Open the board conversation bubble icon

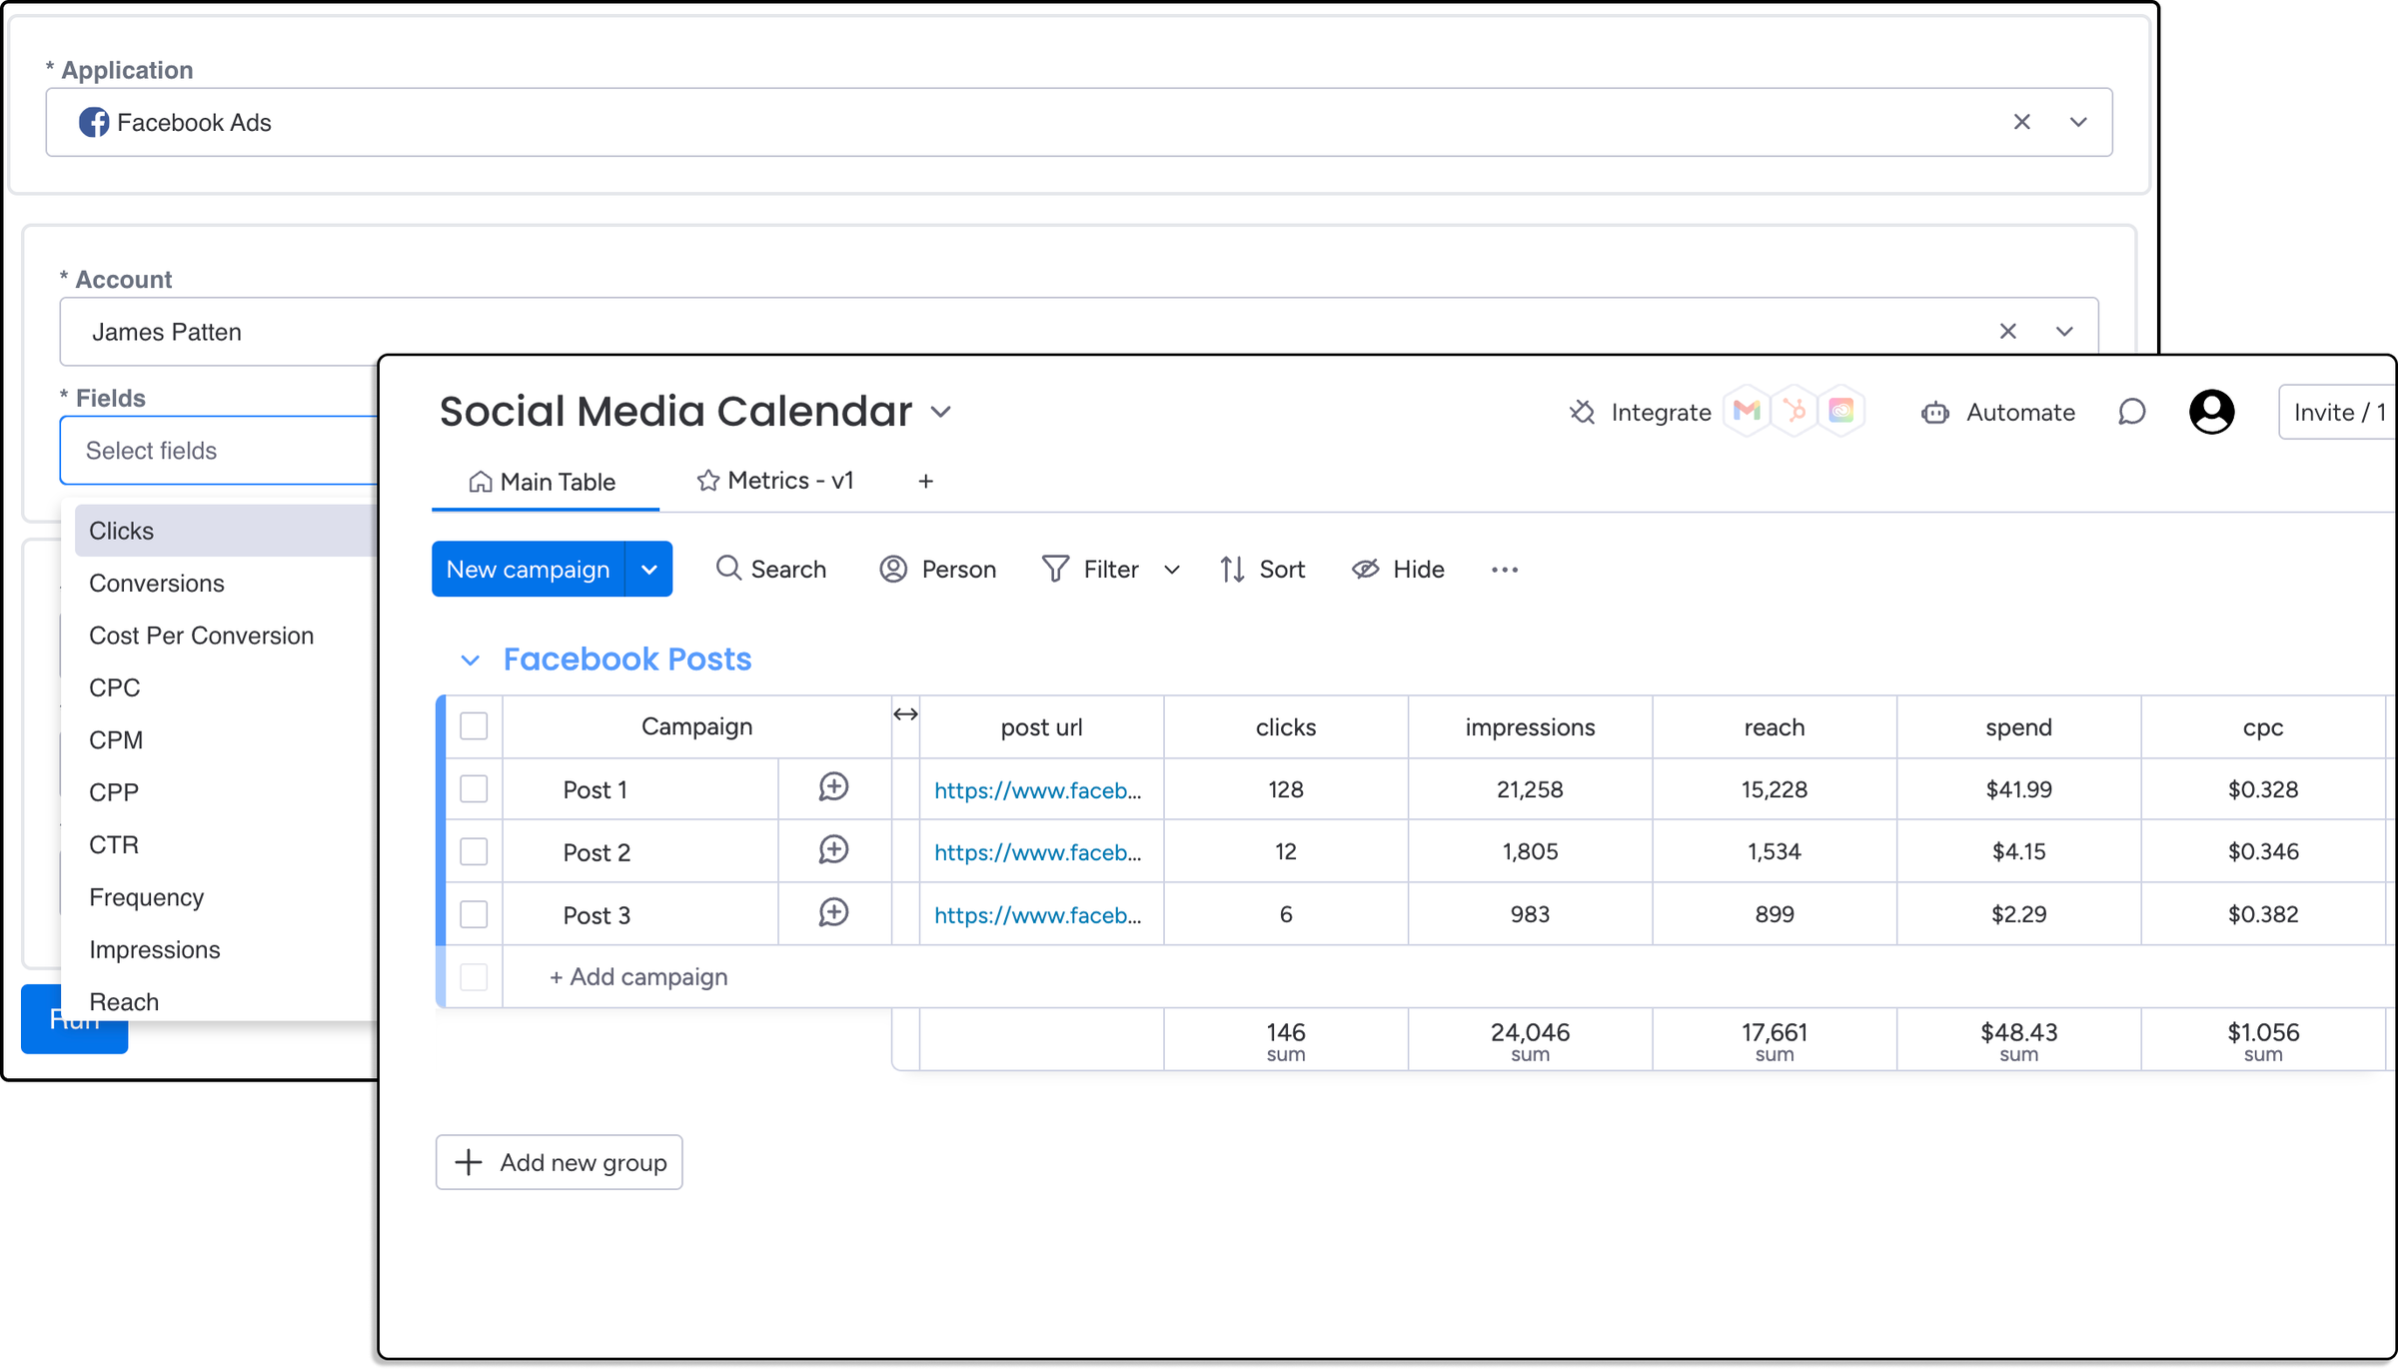point(2131,412)
